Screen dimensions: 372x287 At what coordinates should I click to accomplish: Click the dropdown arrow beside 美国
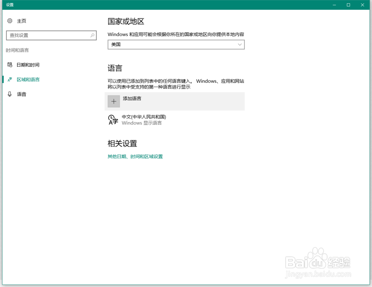click(240, 44)
